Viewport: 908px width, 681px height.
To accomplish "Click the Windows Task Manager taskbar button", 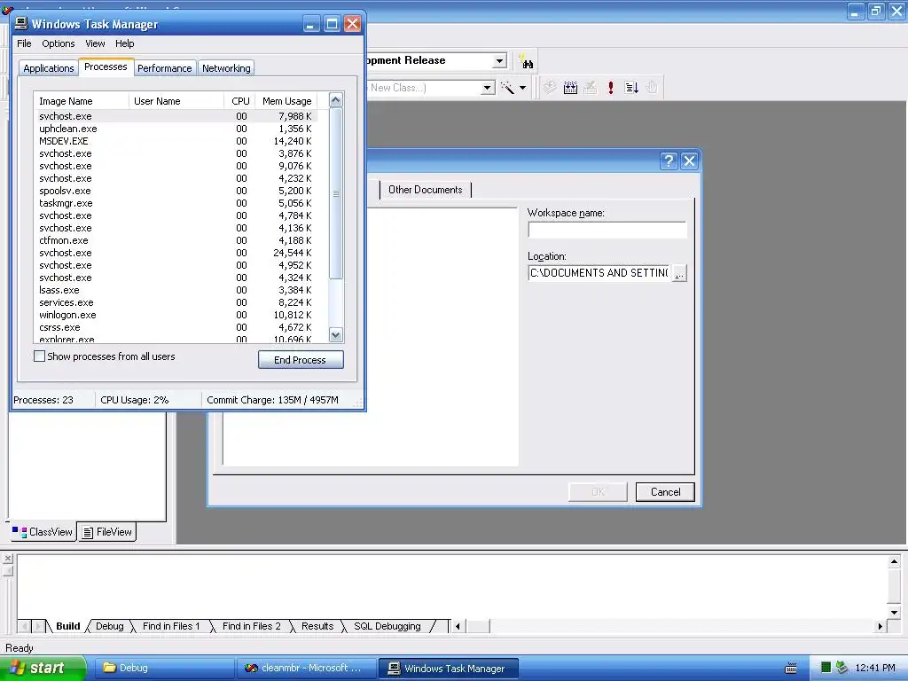I will coord(448,669).
